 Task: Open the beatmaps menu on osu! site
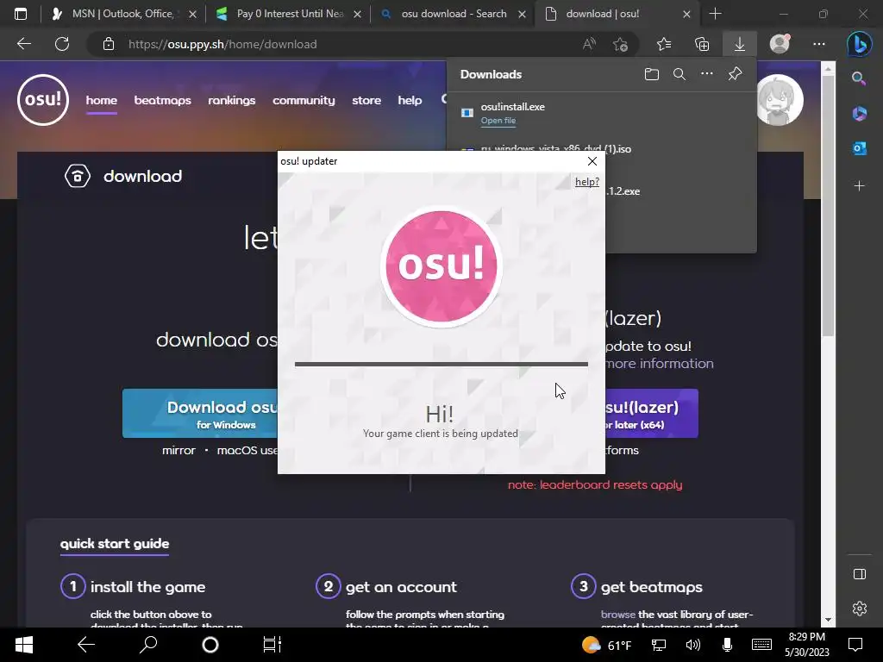pos(162,100)
